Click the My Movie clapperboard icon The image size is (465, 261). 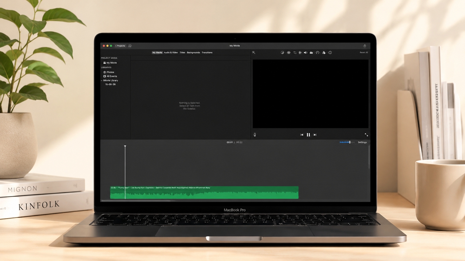pyautogui.click(x=105, y=63)
